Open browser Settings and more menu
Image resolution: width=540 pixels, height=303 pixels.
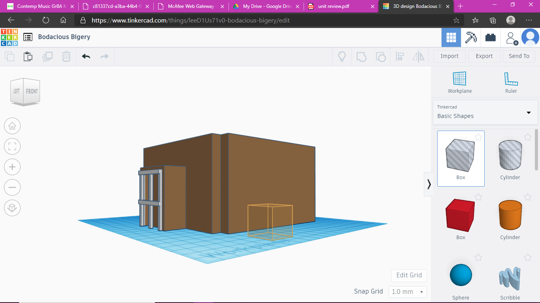coord(529,20)
